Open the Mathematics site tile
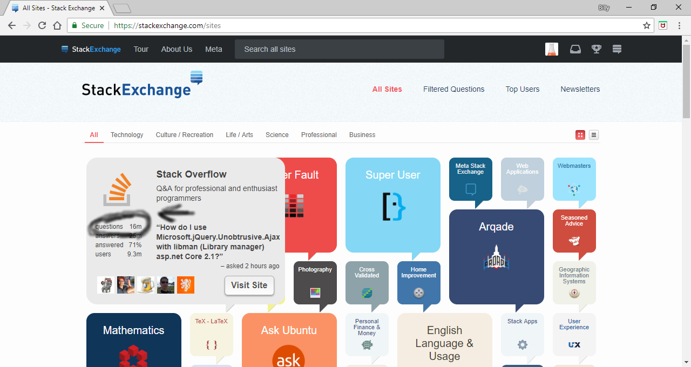691x367 pixels. [x=133, y=340]
